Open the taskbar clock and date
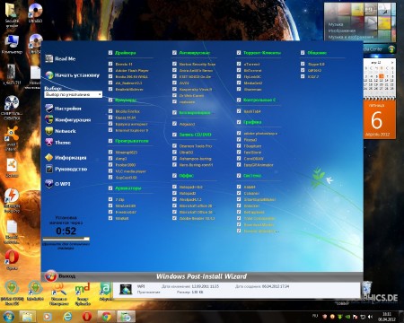The height and width of the screenshot is (323, 404). [x=387, y=317]
